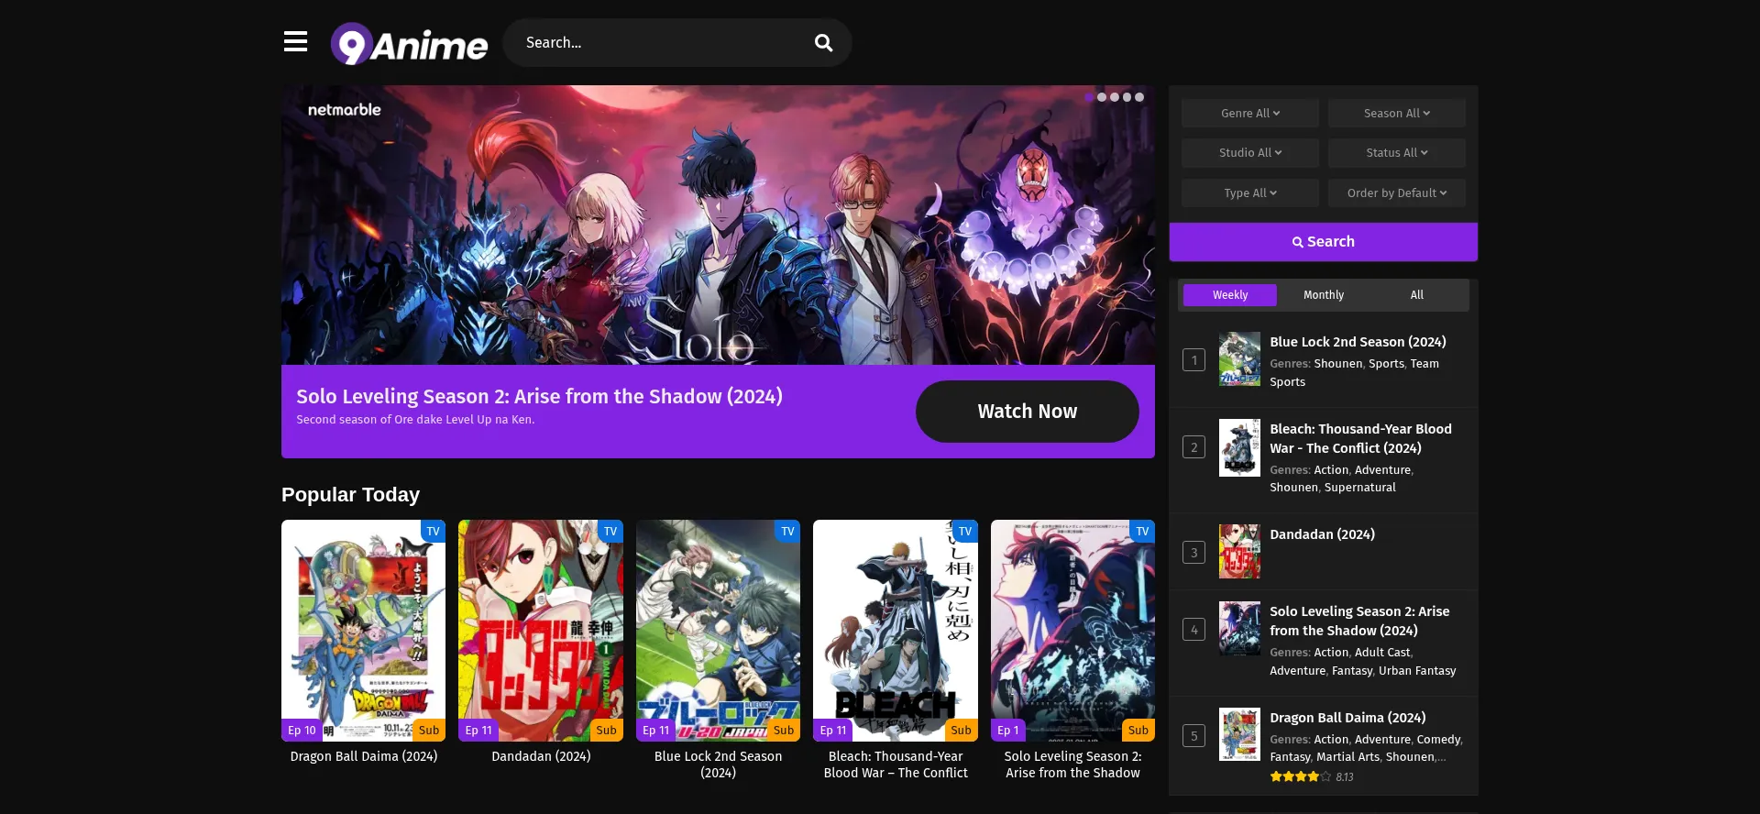Open Bleach Thousand-Year Blood War poster card
This screenshot has height=814, width=1760.
[x=896, y=631]
